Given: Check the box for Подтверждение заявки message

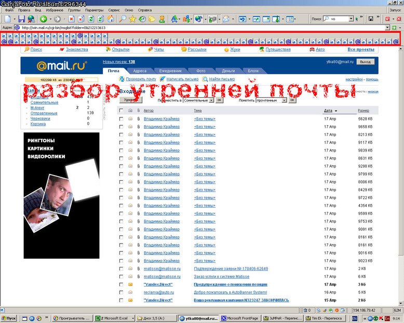Looking at the screenshot, I should [x=121, y=268].
